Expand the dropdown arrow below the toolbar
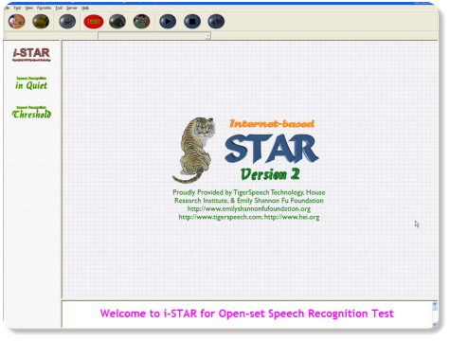Image resolution: width=450 pixels, height=341 pixels. point(207,36)
